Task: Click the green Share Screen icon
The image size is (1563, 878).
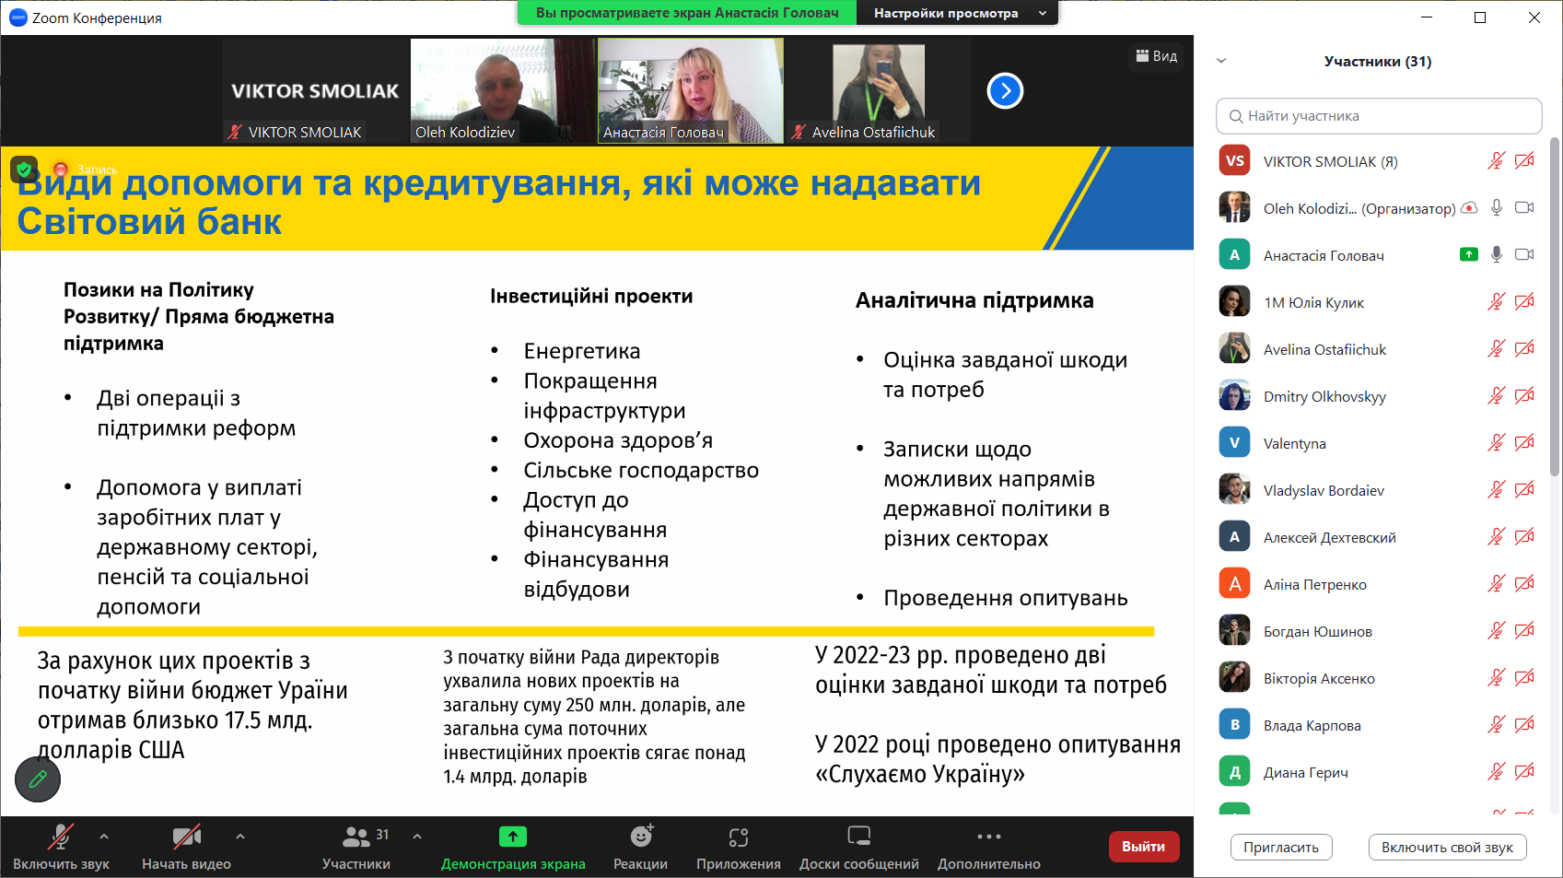Action: click(x=513, y=837)
